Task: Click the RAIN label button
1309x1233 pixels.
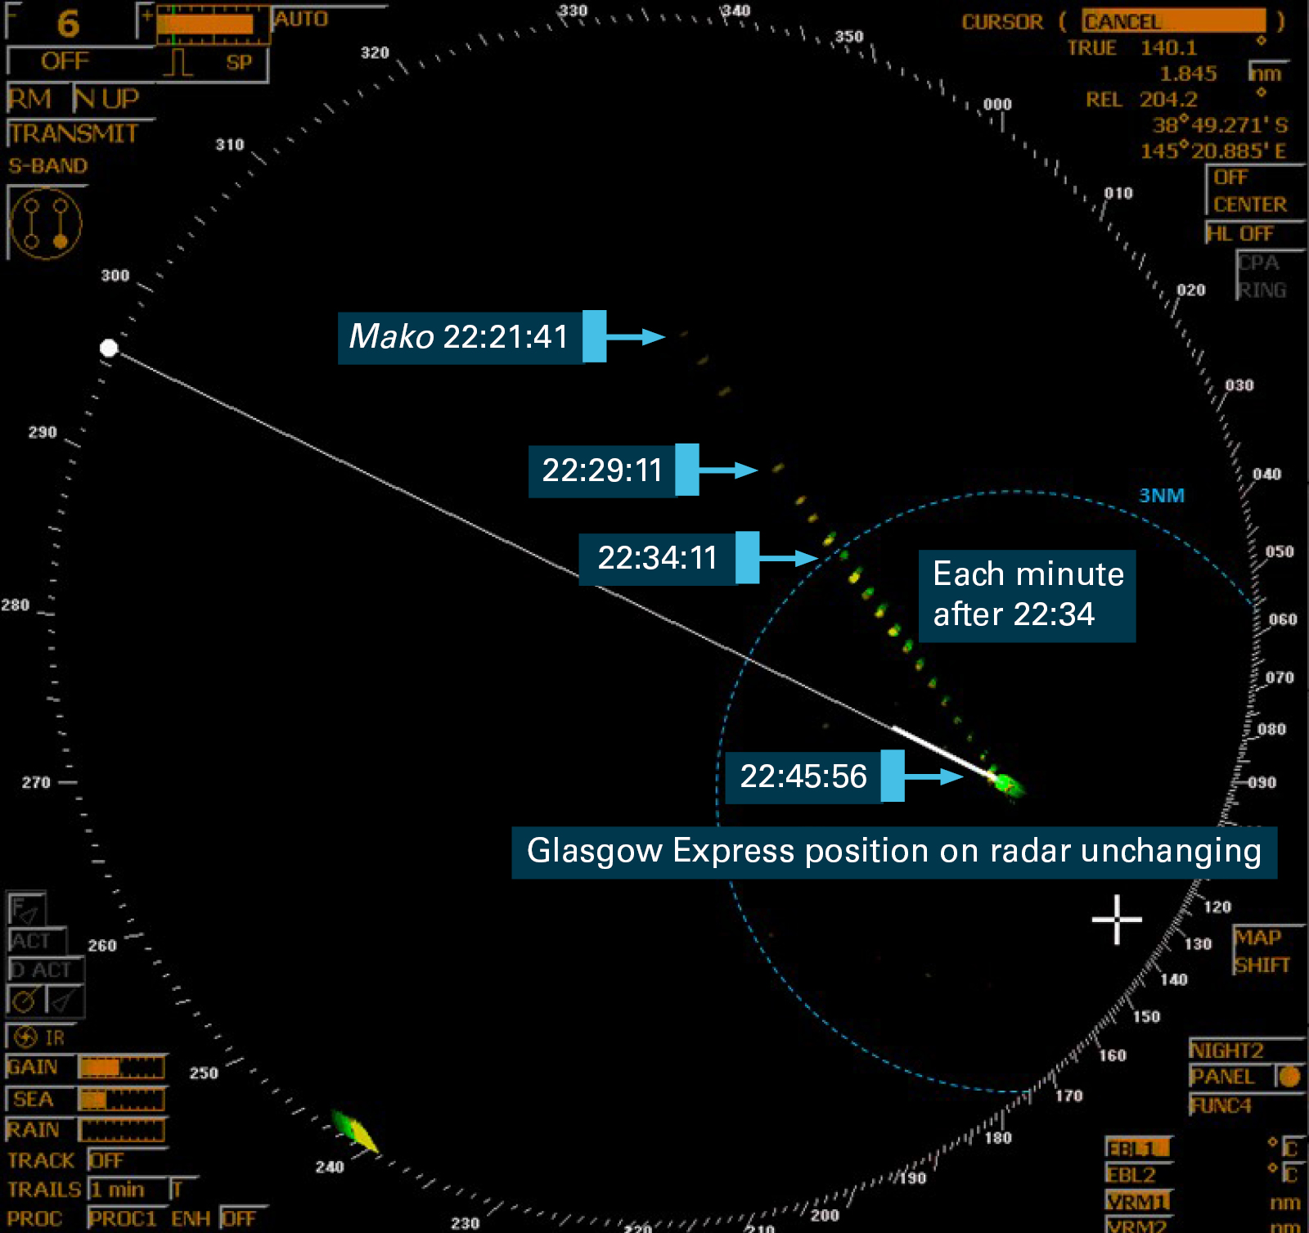Action: pyautogui.click(x=33, y=1130)
